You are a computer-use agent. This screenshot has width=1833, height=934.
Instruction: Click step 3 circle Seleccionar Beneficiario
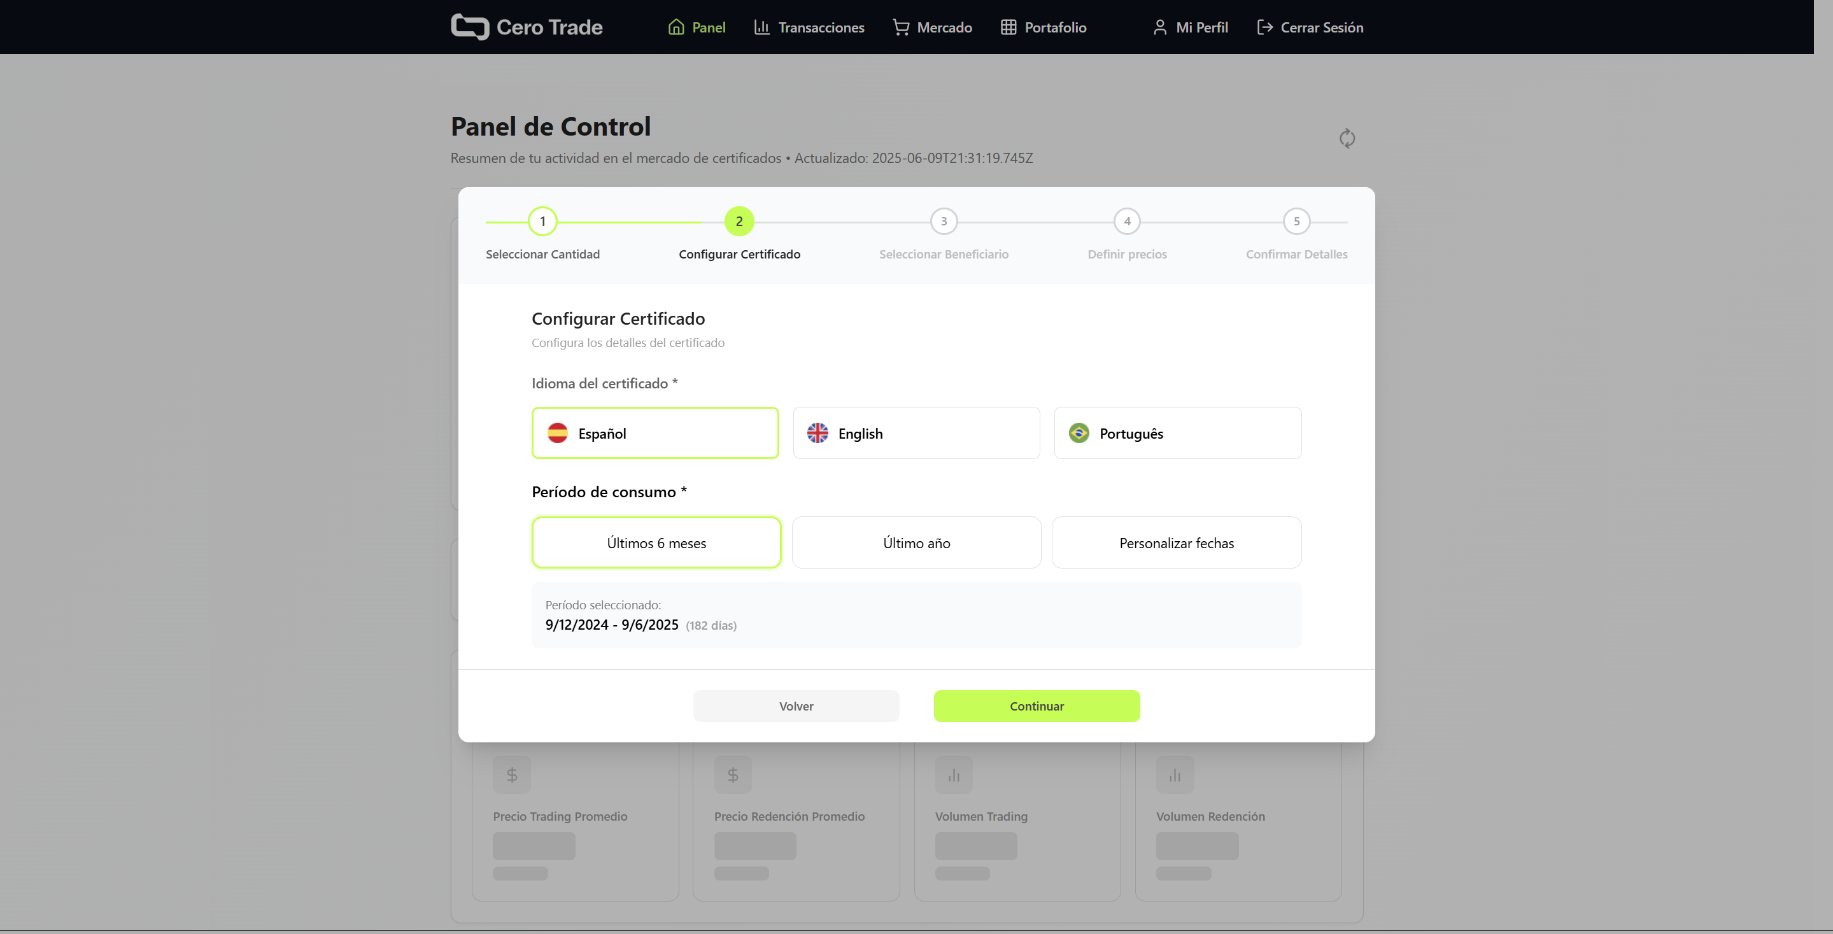944,221
